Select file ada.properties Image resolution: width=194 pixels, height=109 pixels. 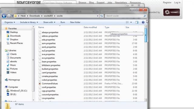(48, 40)
